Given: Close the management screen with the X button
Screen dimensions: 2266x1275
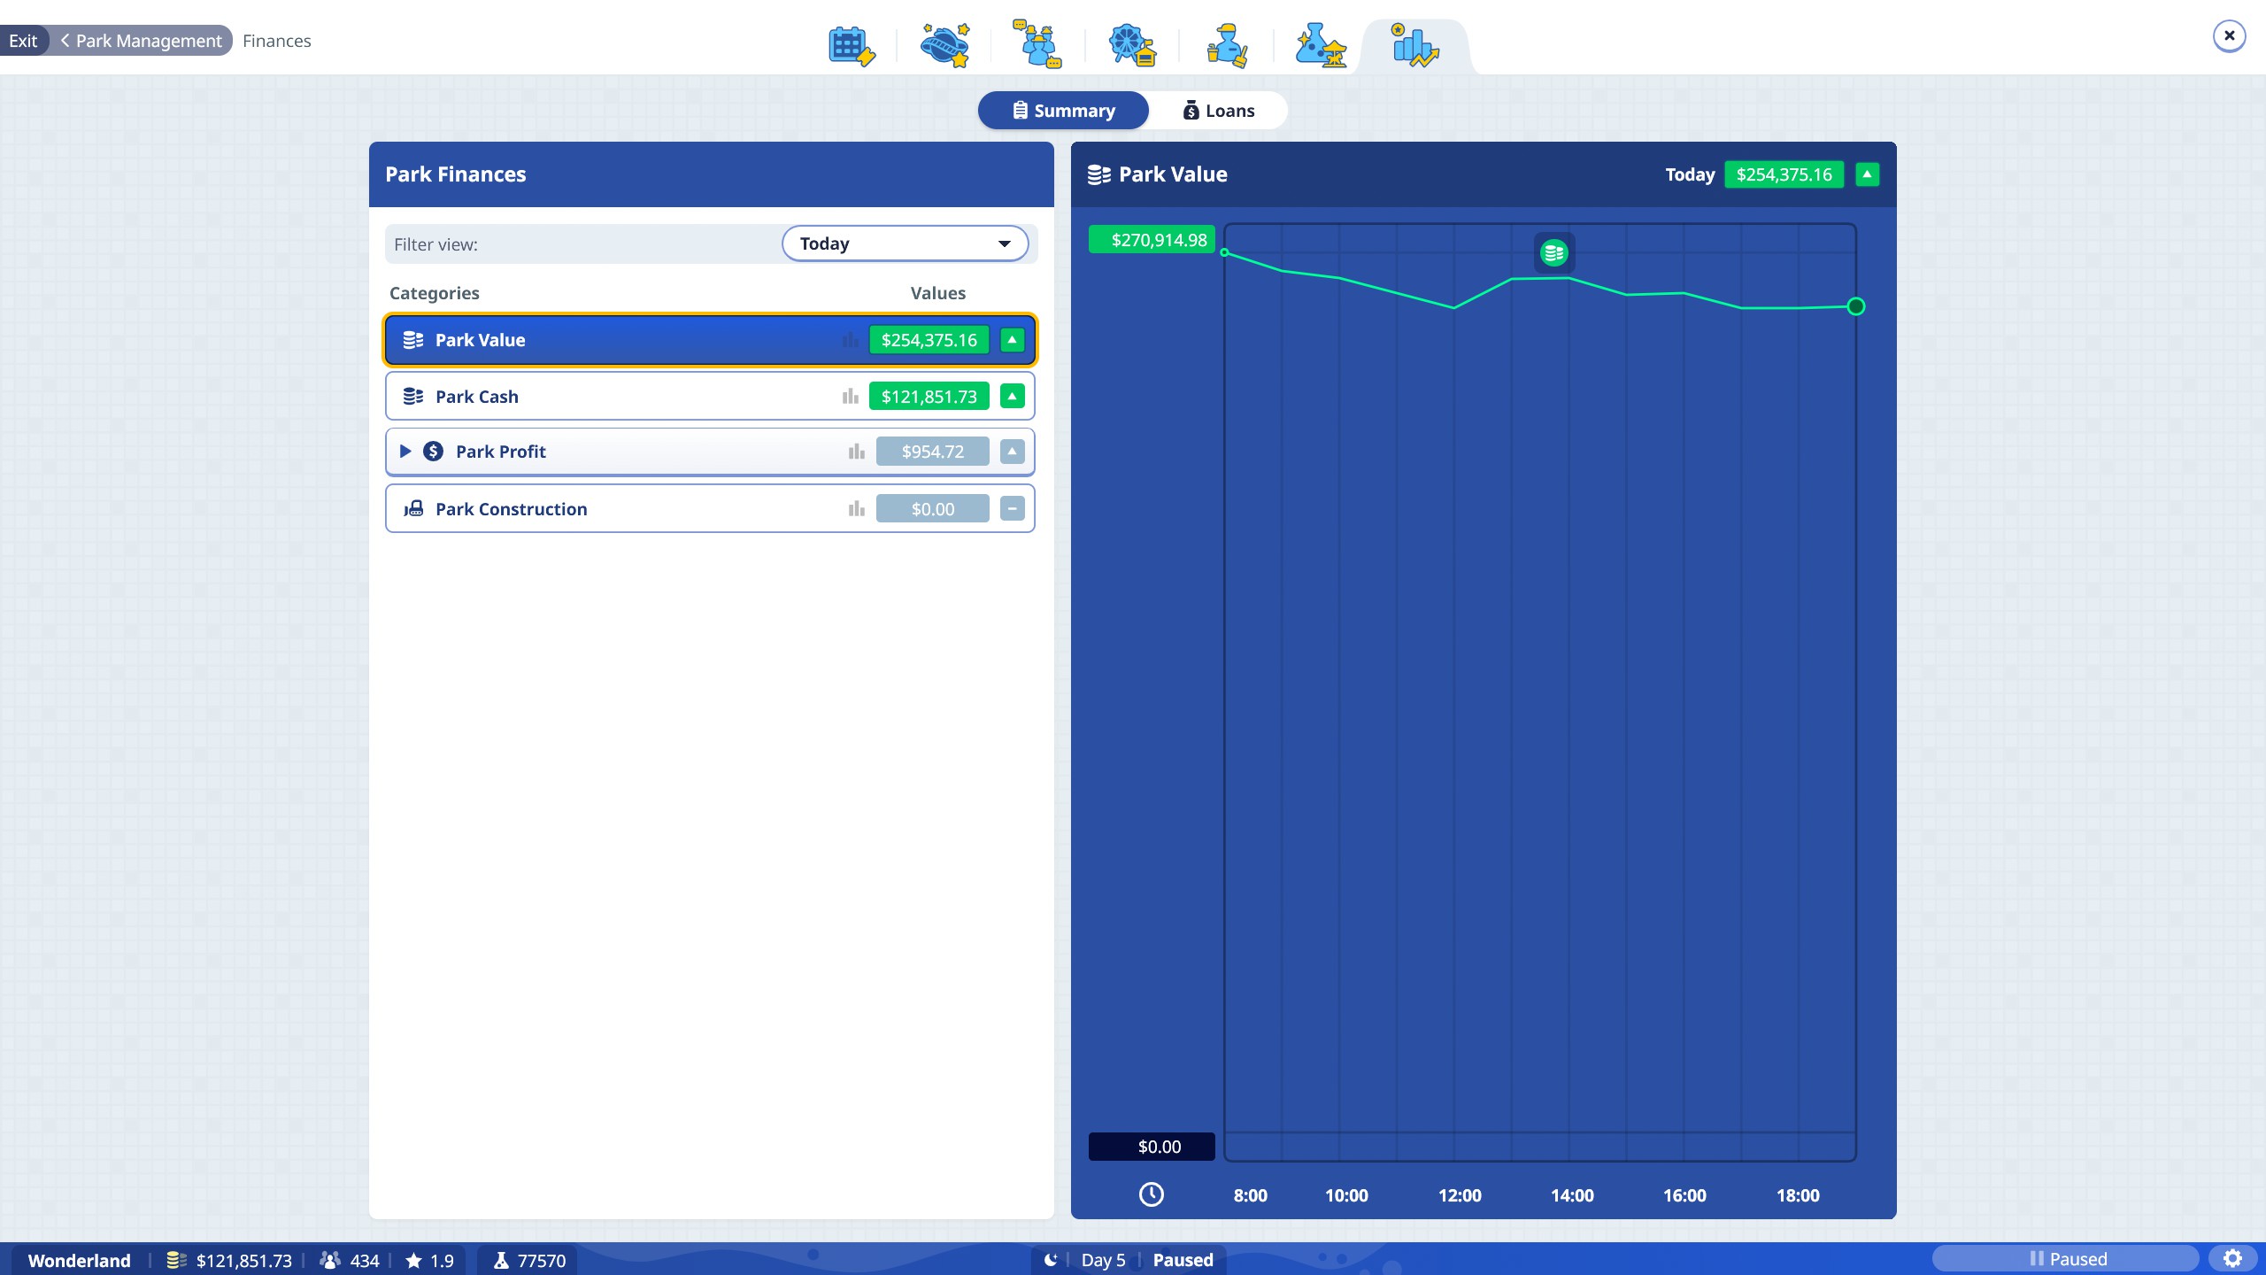Looking at the screenshot, I should click(2229, 36).
